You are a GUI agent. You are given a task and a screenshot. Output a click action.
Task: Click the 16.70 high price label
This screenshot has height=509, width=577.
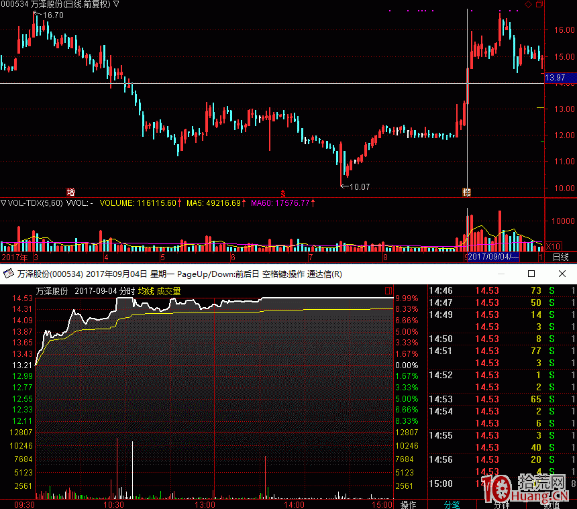(x=54, y=15)
